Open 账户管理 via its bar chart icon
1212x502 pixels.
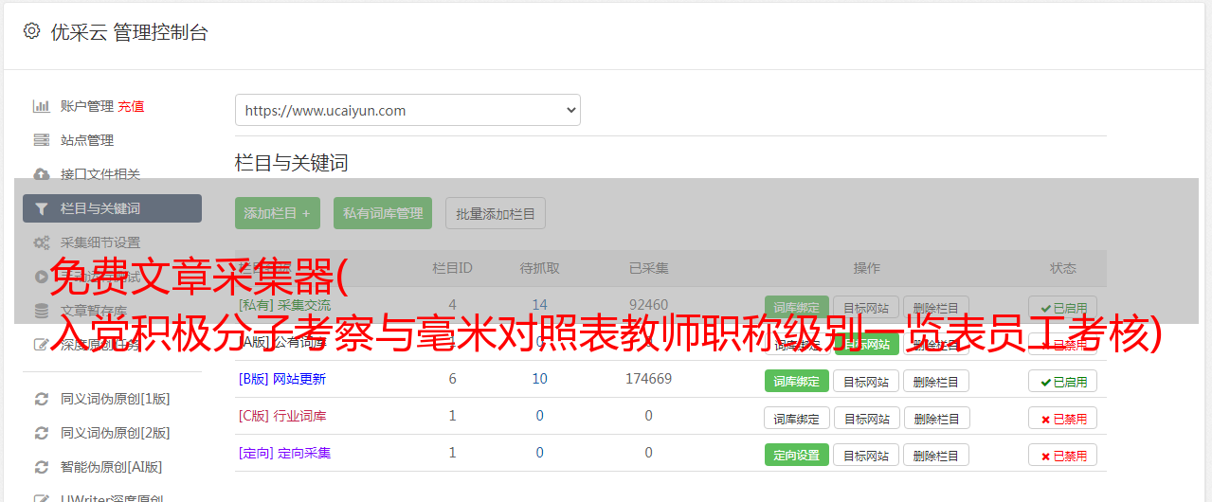click(42, 106)
